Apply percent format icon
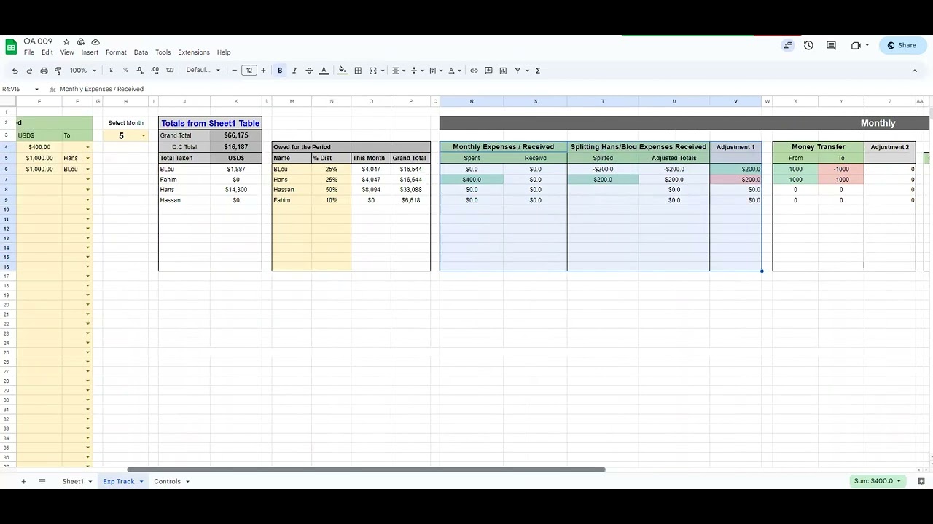The image size is (933, 524). (x=125, y=71)
